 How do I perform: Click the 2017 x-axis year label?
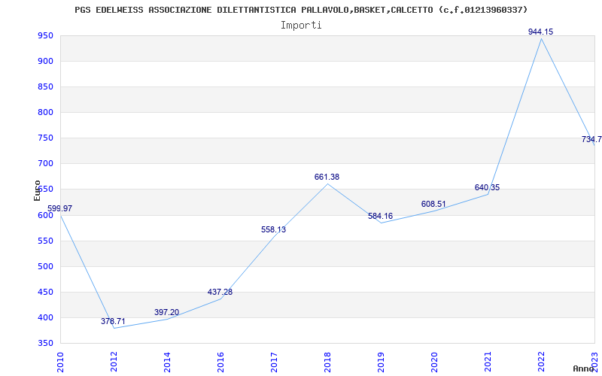click(274, 362)
